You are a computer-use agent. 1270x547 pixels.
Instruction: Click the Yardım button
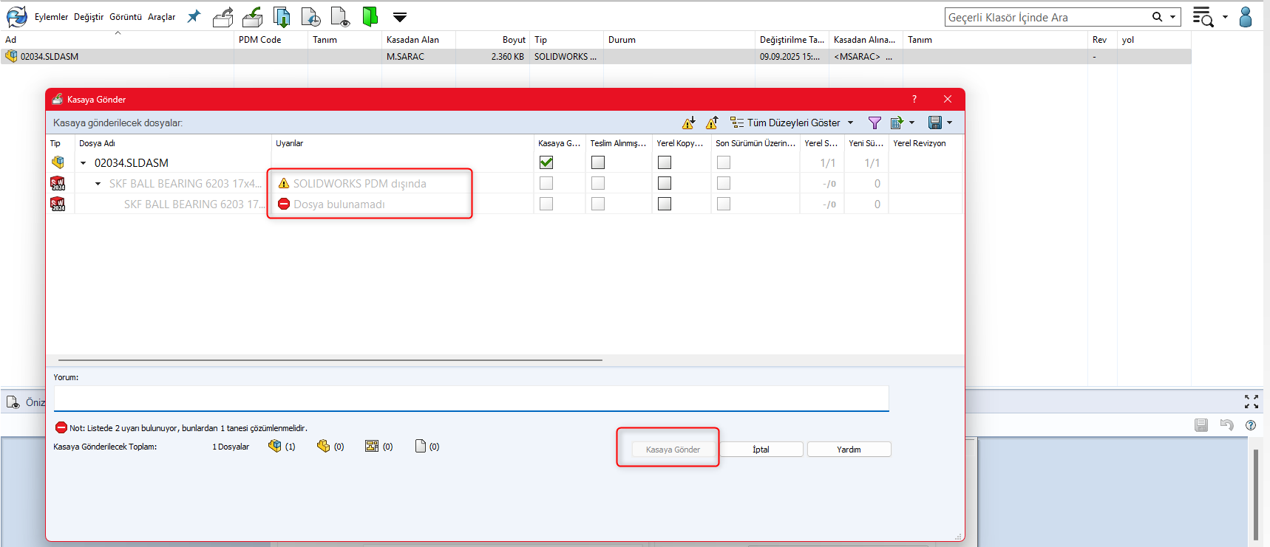coord(849,450)
